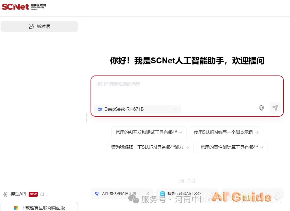This screenshot has width=290, height=211.
Task: Download desktop app via 下载超算互联网桌面版
Action: click(39, 207)
